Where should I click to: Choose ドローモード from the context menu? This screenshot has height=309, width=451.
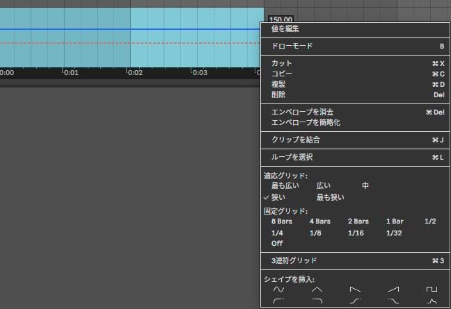point(292,47)
